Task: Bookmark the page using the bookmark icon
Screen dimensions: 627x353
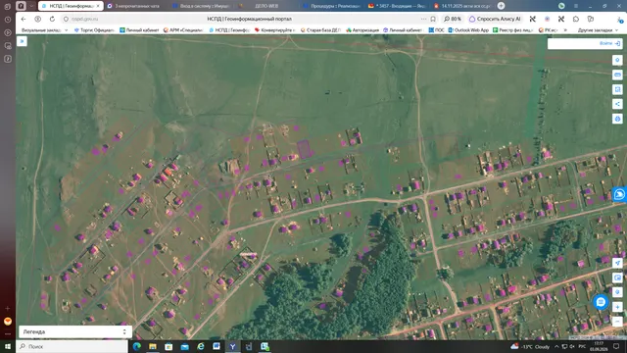Action: click(x=433, y=19)
